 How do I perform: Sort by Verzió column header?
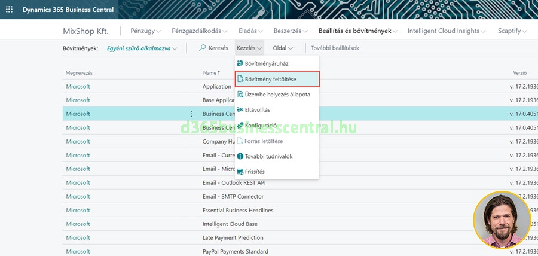tap(520, 73)
